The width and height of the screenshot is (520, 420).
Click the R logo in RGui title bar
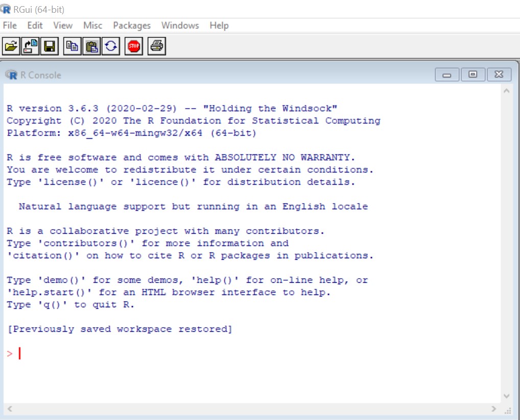(5, 9)
